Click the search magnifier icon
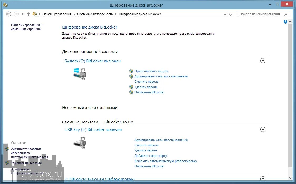Viewport: 296px width, 184px height. point(286,14)
